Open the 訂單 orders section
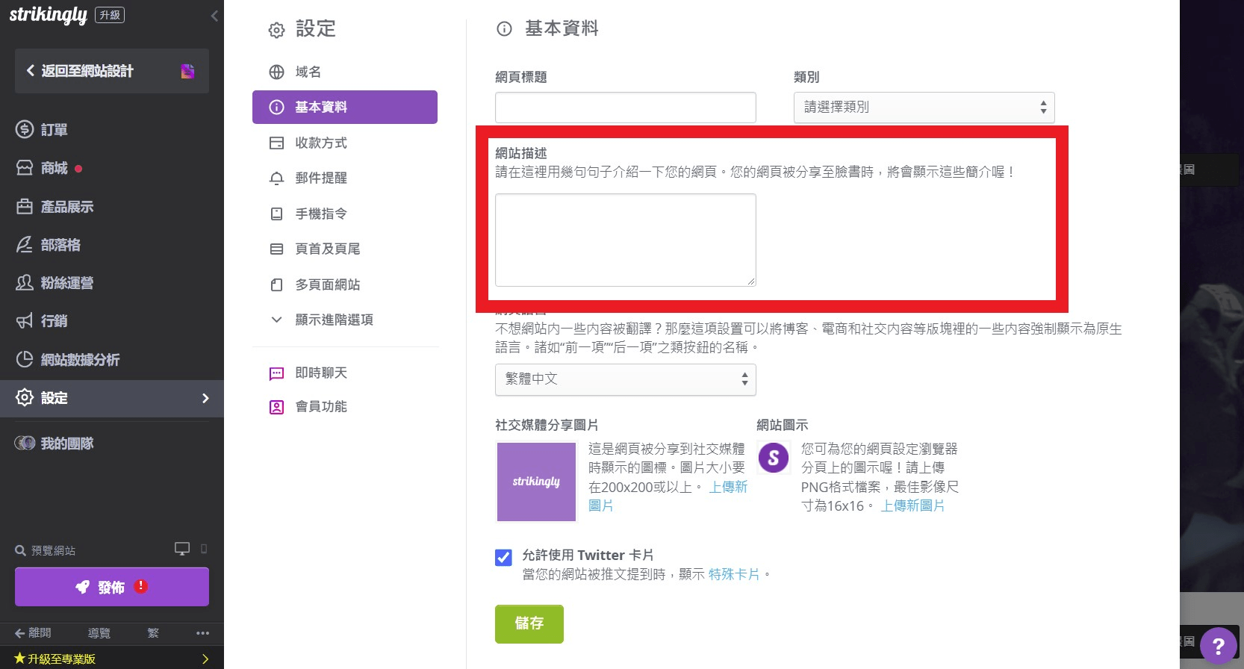1244x669 pixels. (x=54, y=130)
